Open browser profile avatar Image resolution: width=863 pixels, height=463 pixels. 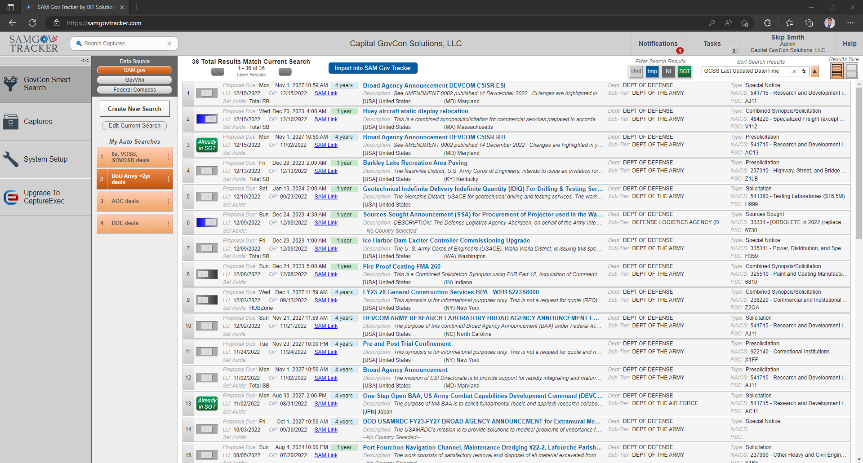[x=830, y=23]
